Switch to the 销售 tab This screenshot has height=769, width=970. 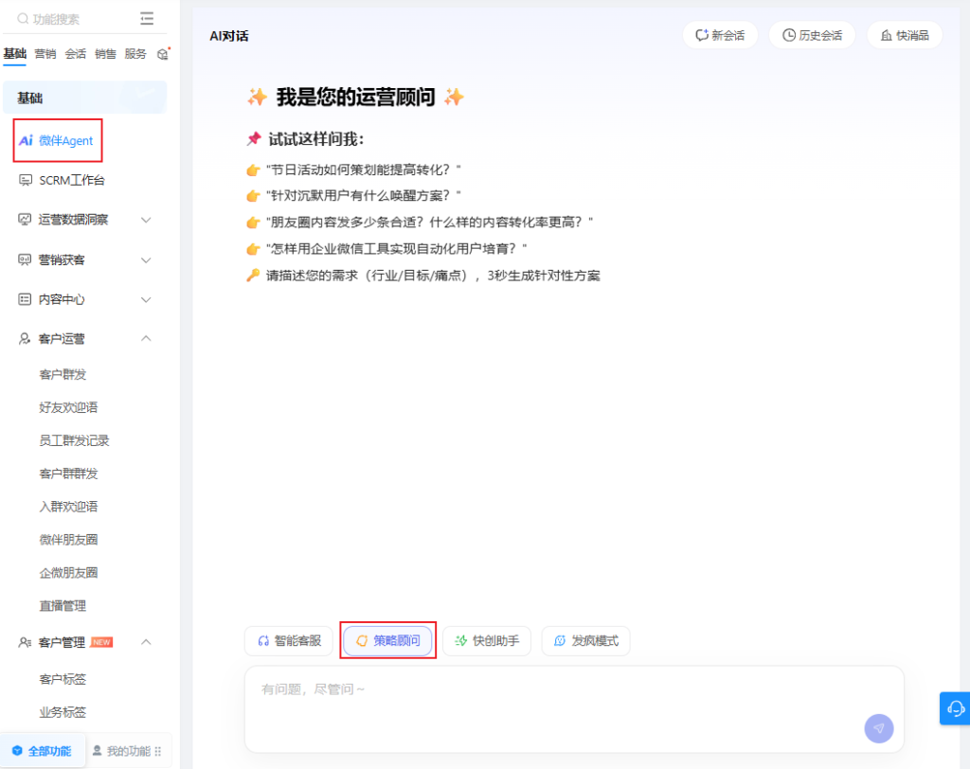[105, 54]
